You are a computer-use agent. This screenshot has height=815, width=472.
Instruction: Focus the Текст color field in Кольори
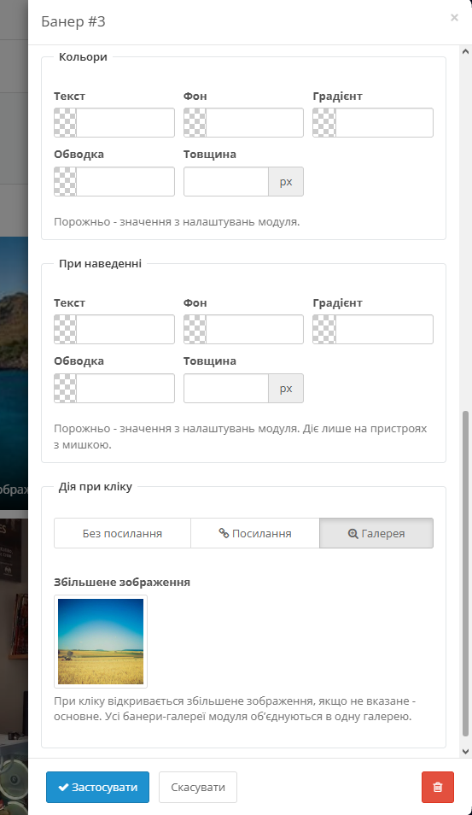[x=125, y=123]
